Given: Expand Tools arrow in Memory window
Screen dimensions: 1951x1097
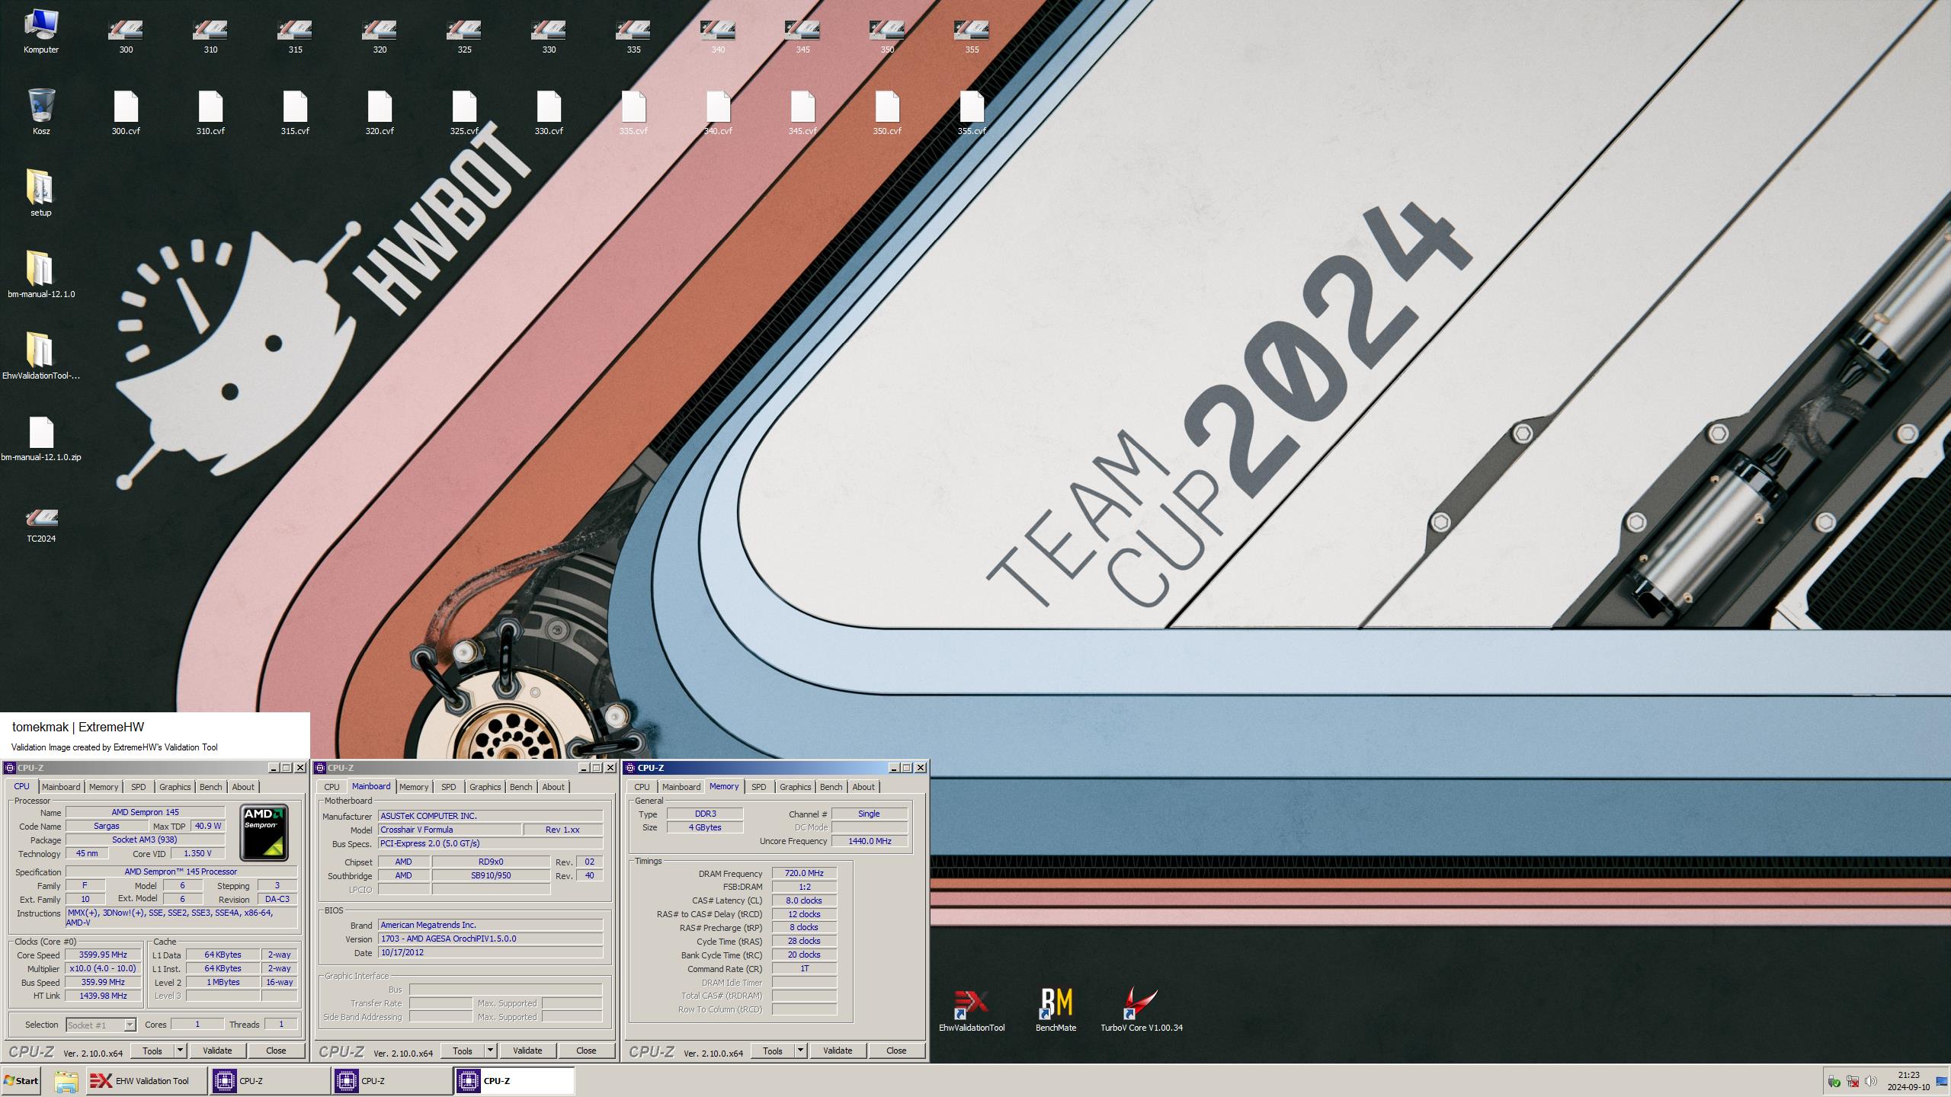Looking at the screenshot, I should tap(801, 1051).
